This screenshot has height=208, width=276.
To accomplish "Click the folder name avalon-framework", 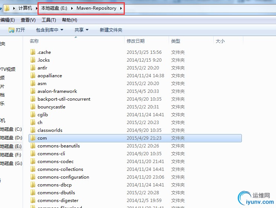I will tap(57, 91).
